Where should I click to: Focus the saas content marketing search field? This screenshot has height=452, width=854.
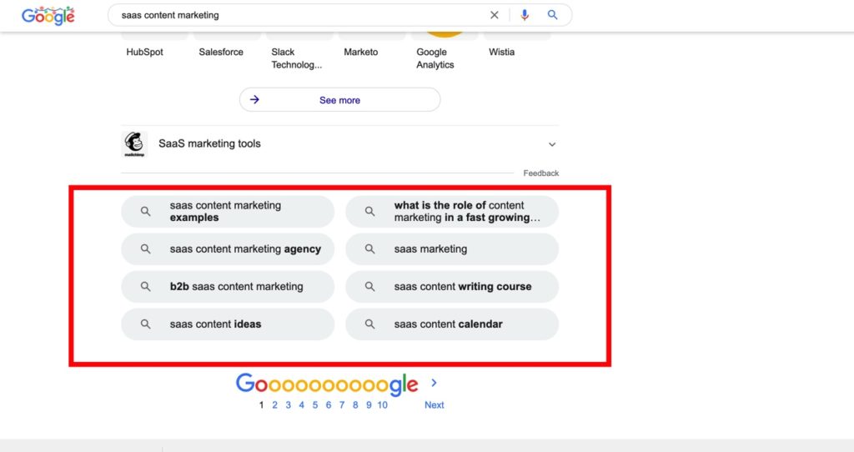tap(299, 15)
